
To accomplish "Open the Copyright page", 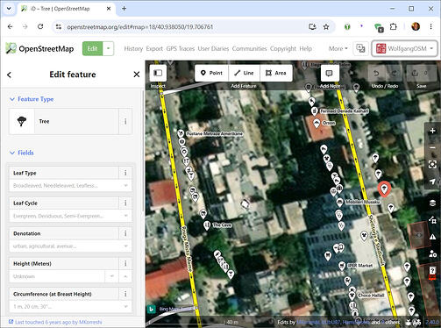I will click(283, 48).
